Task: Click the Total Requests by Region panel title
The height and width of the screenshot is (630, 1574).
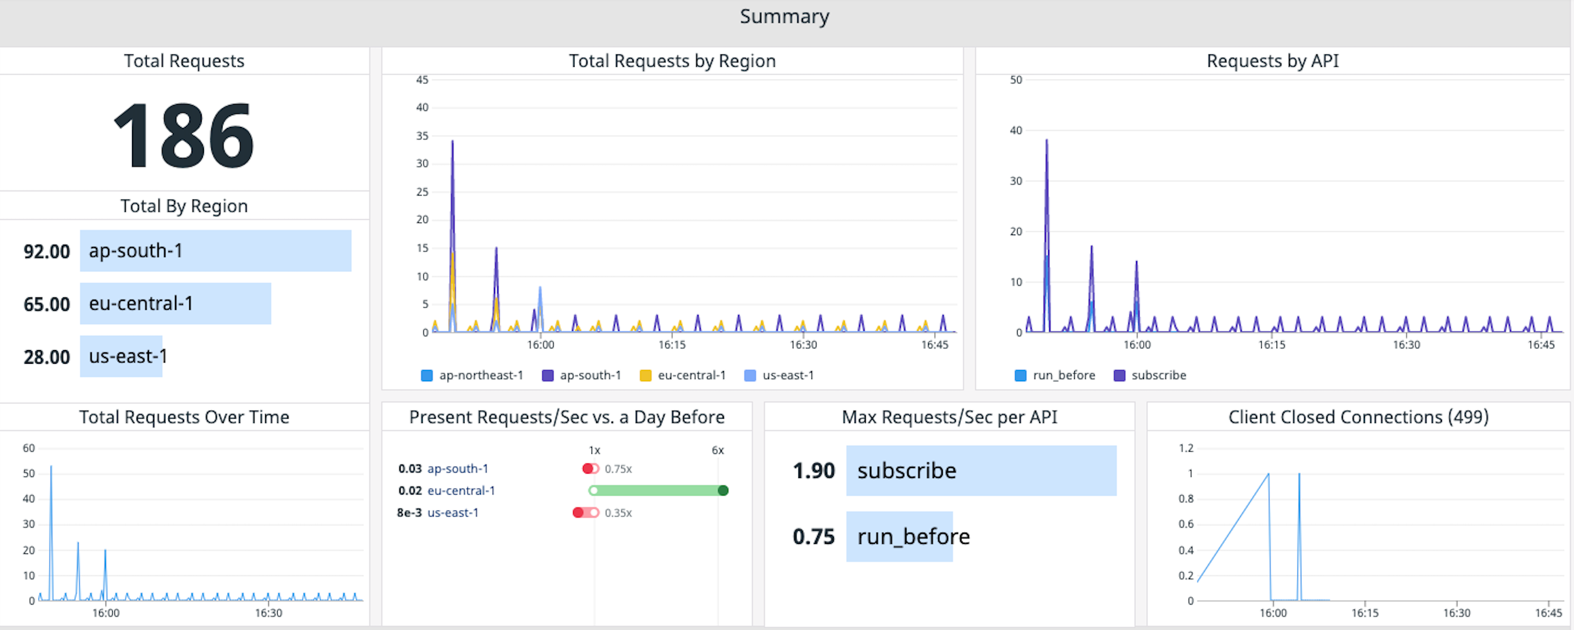Action: tap(672, 61)
